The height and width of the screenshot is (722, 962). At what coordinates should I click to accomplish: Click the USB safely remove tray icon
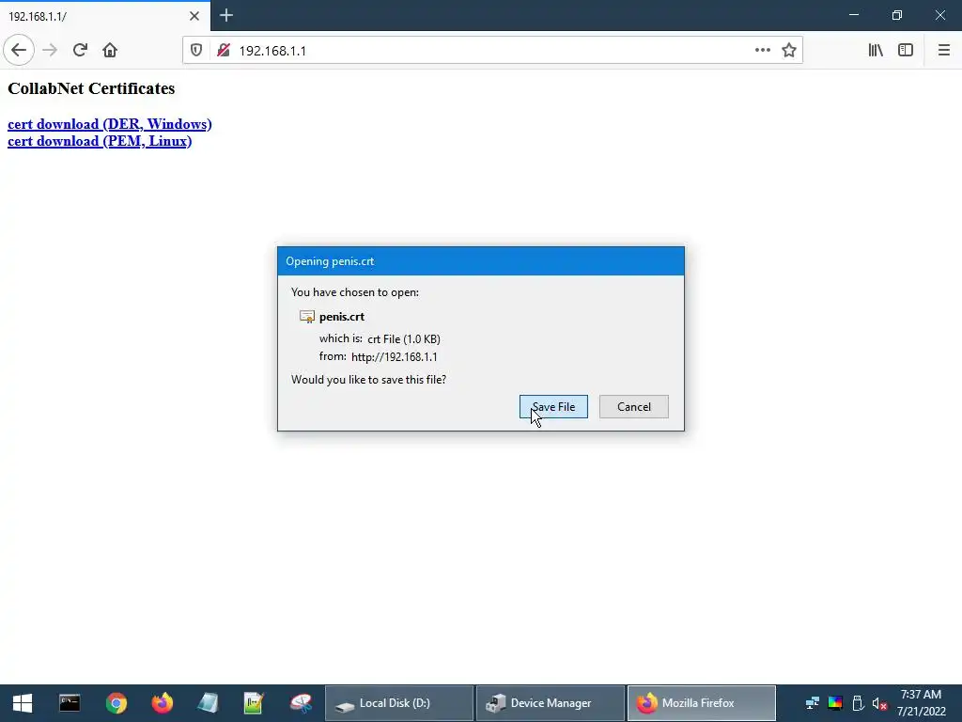(x=858, y=703)
